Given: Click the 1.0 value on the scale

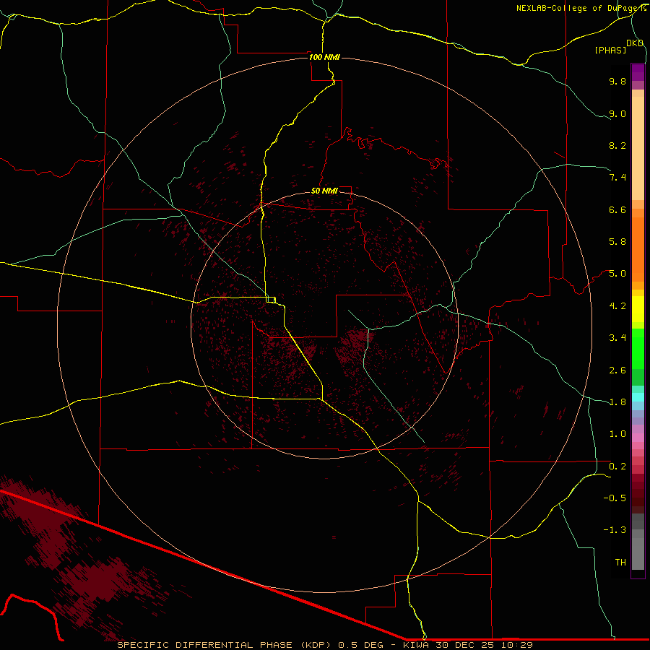Looking at the screenshot, I should (617, 434).
